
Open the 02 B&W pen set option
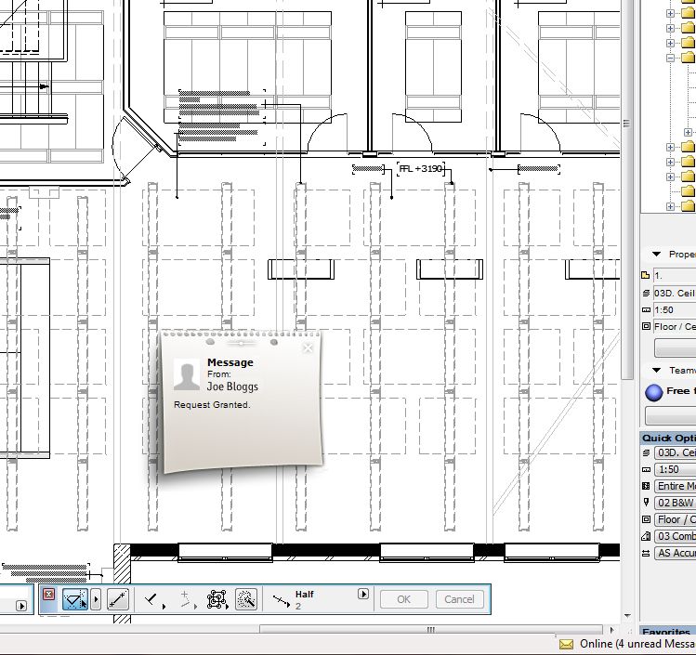click(x=675, y=503)
